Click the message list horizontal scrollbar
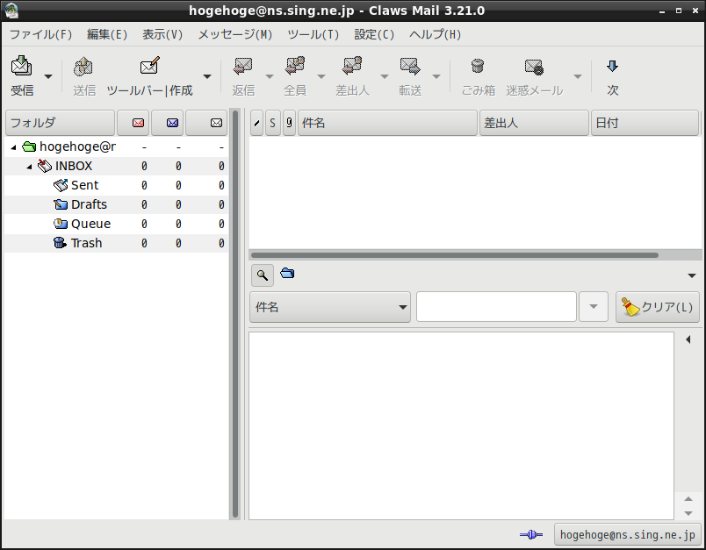This screenshot has height=550, width=706. click(x=455, y=255)
